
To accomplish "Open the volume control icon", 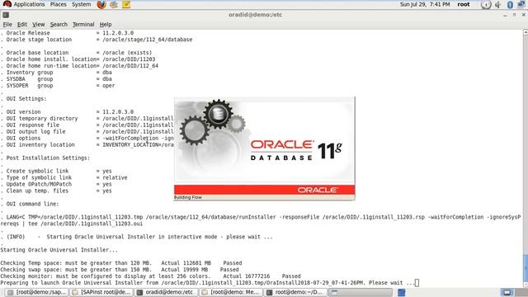I will (498, 5).
